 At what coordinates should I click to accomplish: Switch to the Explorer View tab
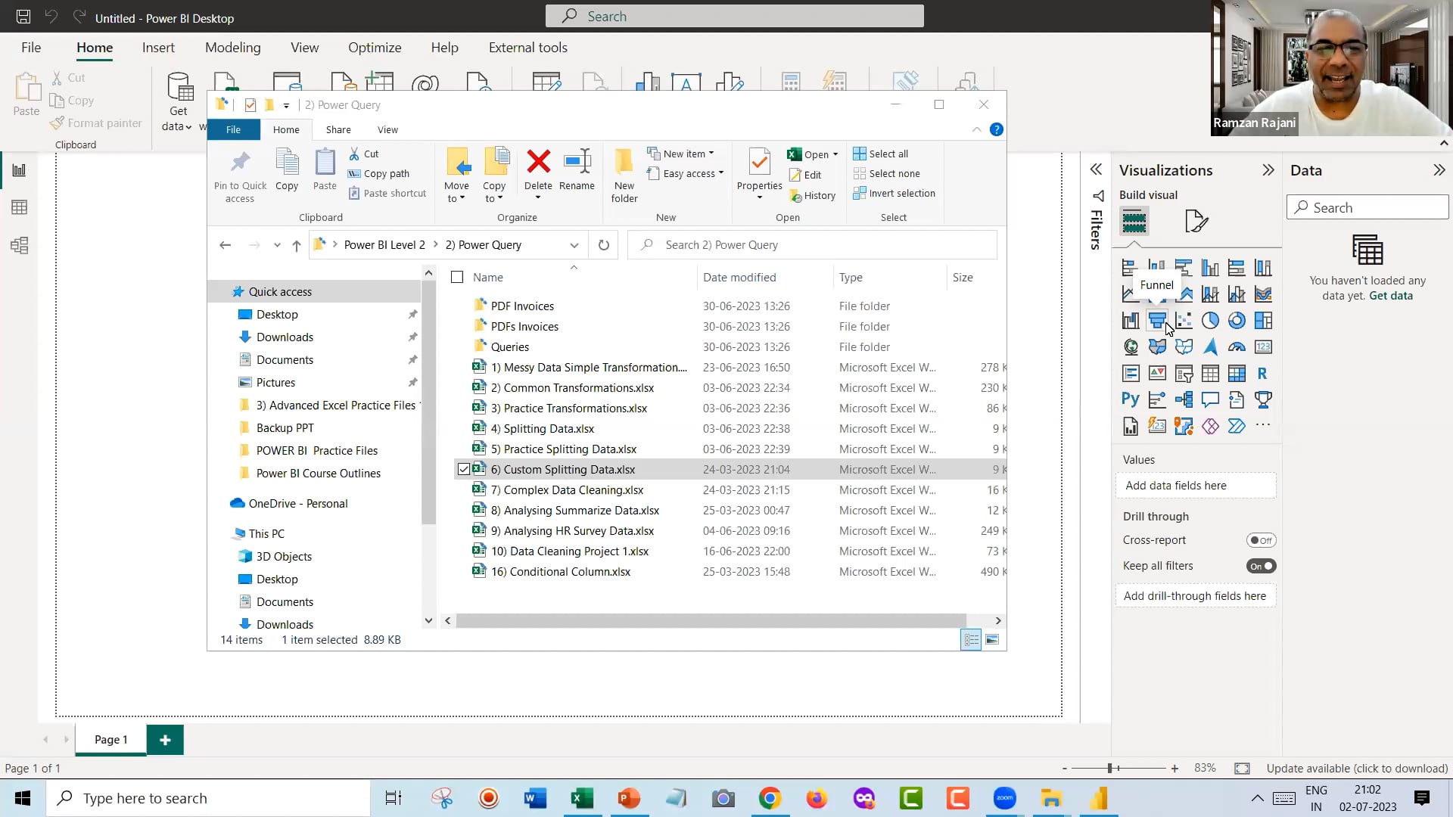coord(387,130)
